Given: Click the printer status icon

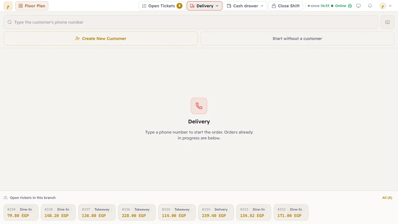Looking at the screenshot, I should 350,6.
